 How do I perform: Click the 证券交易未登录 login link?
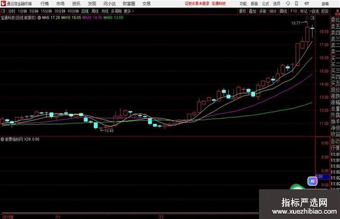(197, 4)
